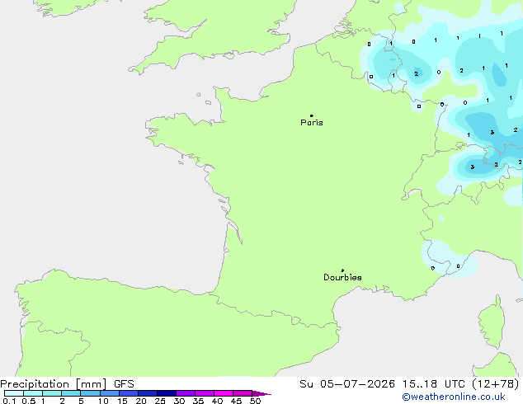The height and width of the screenshot is (404, 523).
Task: Pick the 15–20 mm blue legend swatch
Action: [x=128, y=393]
